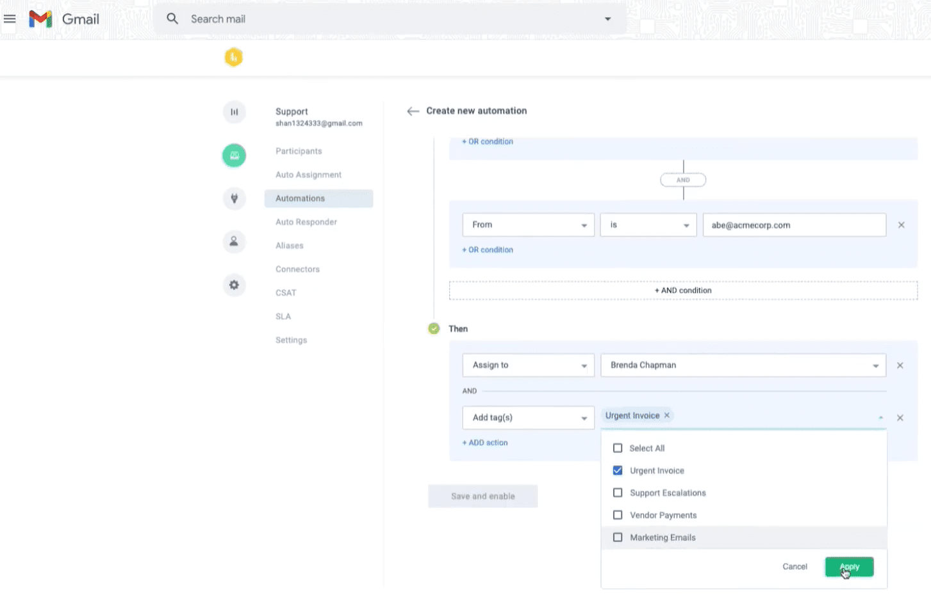Select the green shared mailbox sidebar icon
This screenshot has width=931, height=595.
pos(234,155)
